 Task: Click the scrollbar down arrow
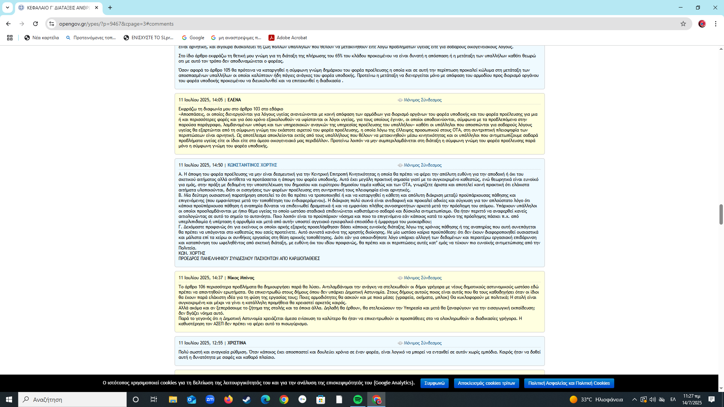click(x=721, y=389)
